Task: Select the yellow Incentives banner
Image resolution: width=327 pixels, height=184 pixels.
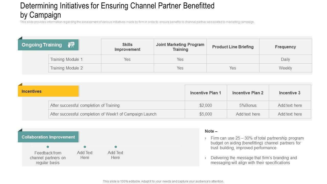Action: (48, 91)
